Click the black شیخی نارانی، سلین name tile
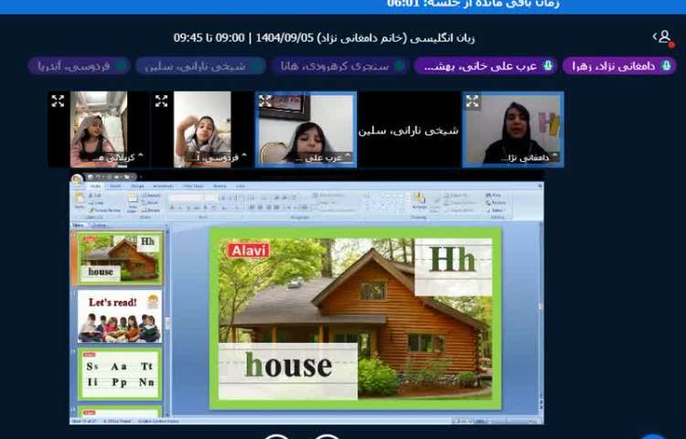 (409, 130)
